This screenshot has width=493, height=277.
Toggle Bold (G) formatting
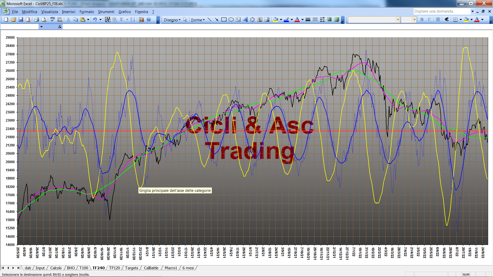click(422, 19)
